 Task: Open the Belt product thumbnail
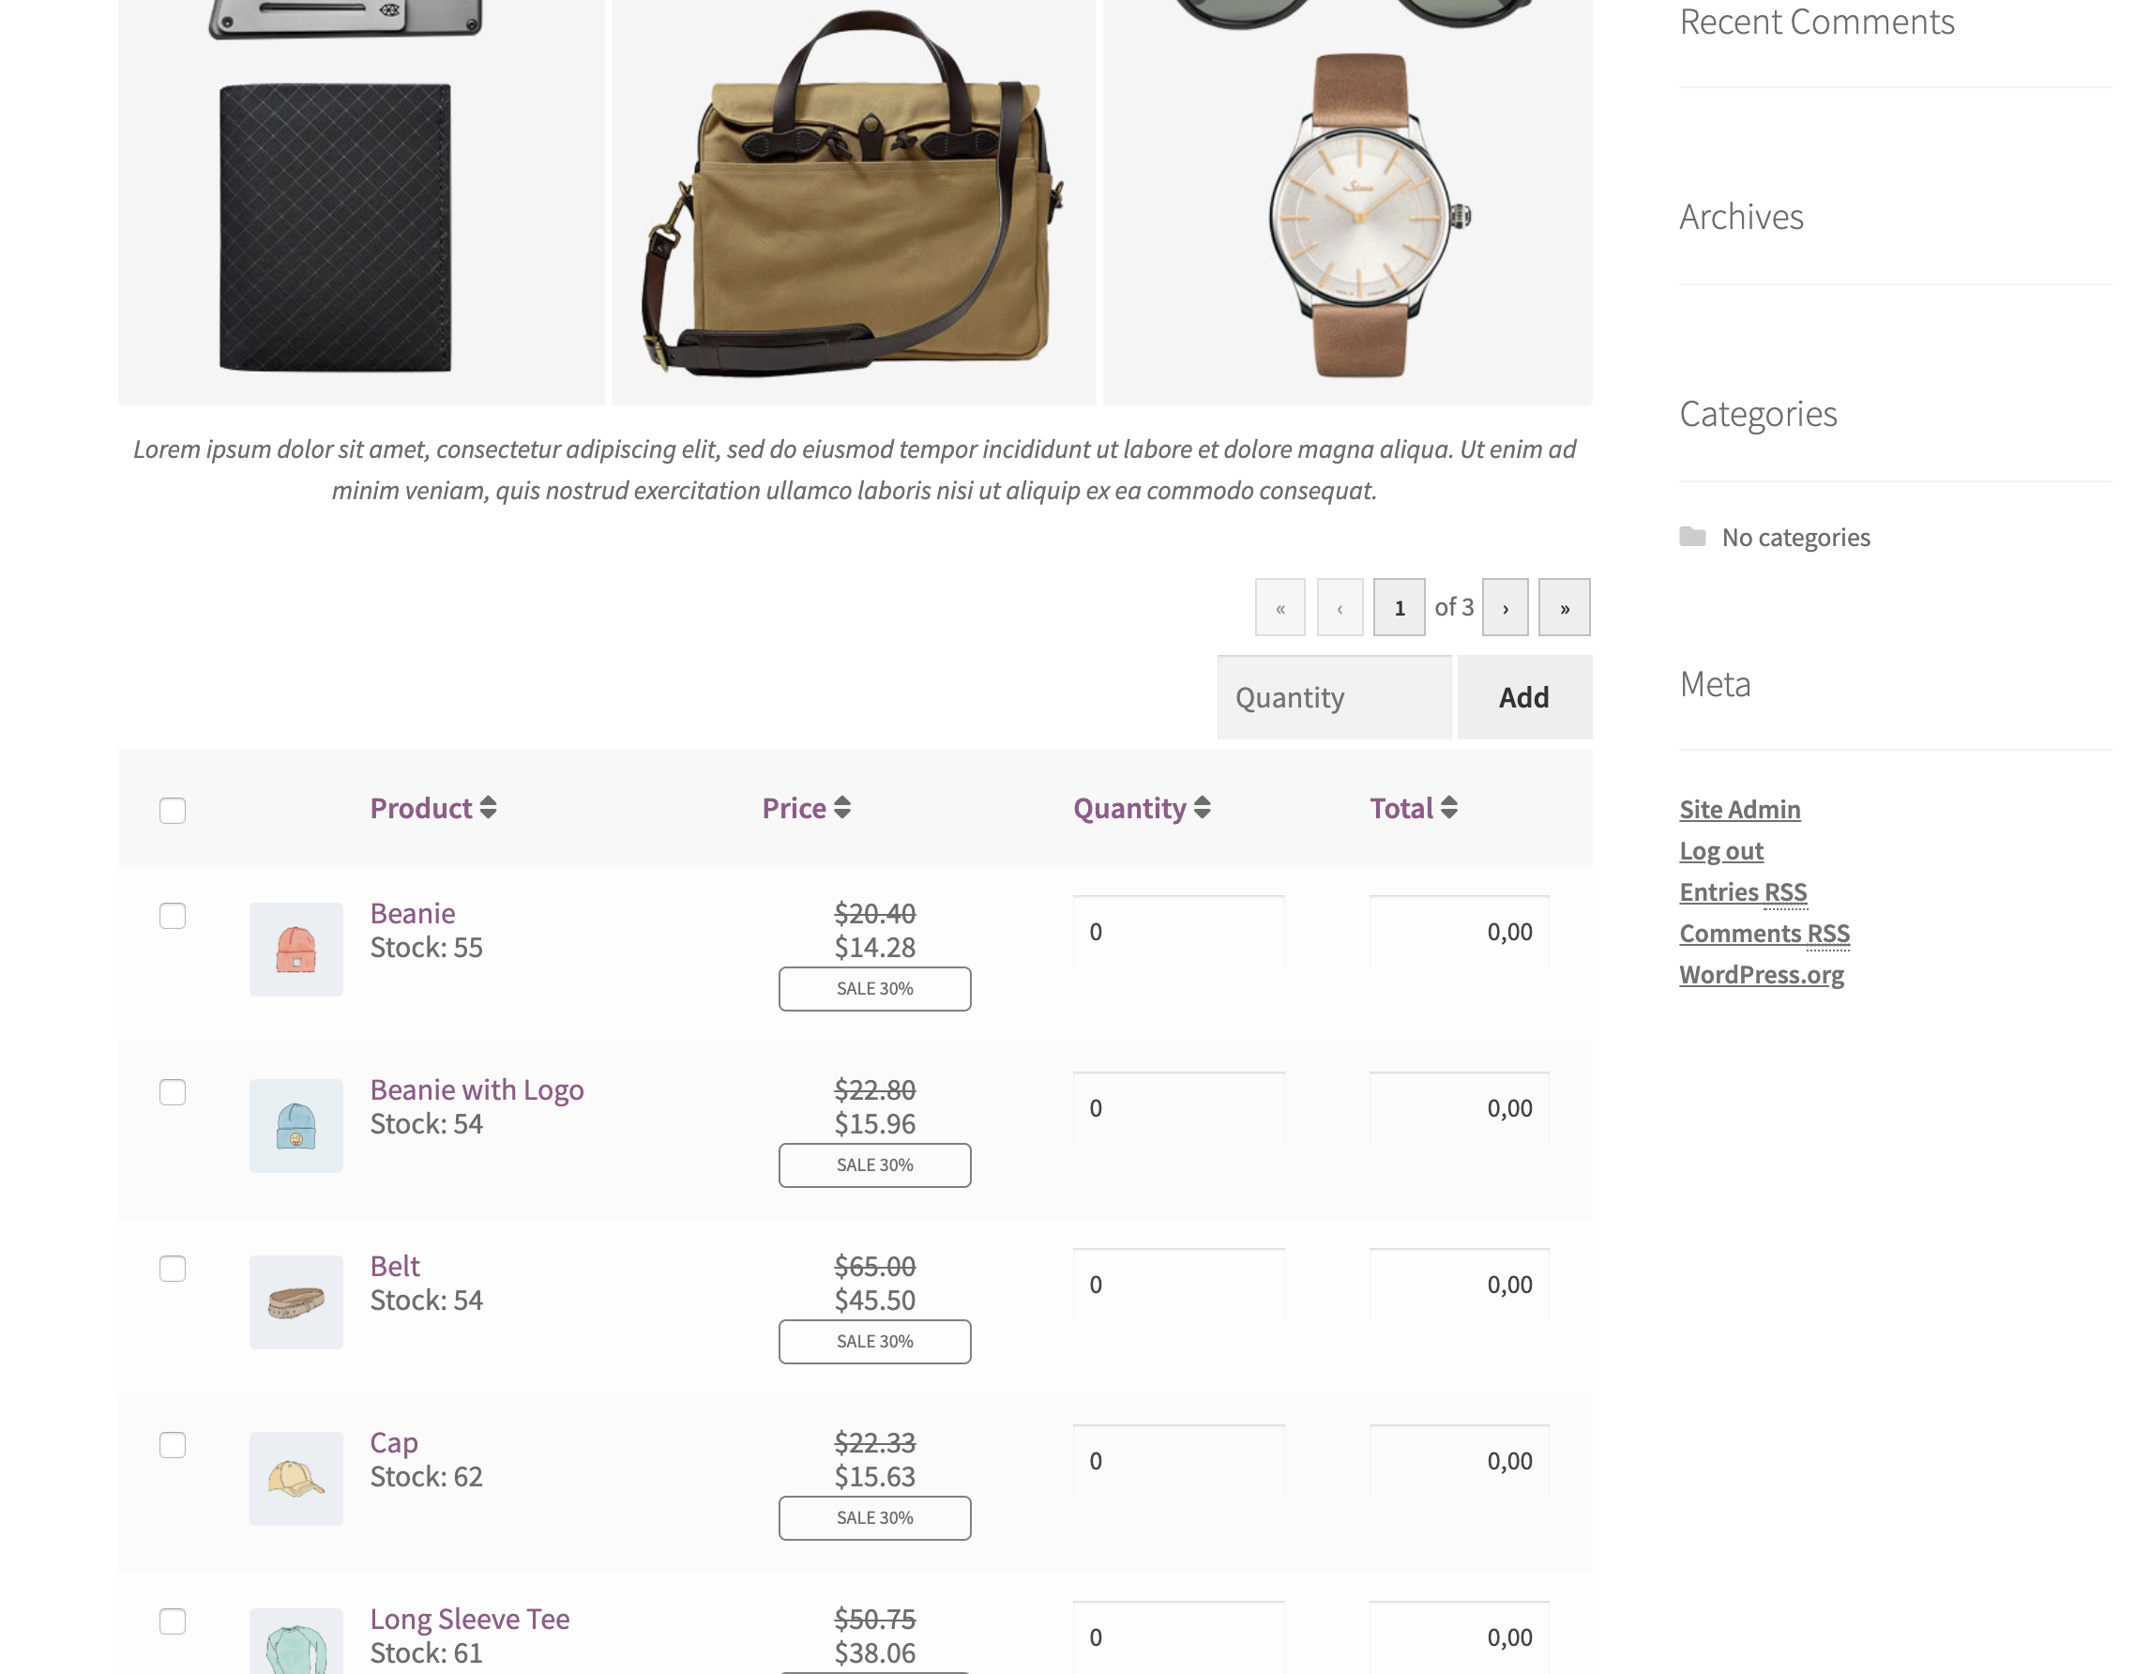295,1301
